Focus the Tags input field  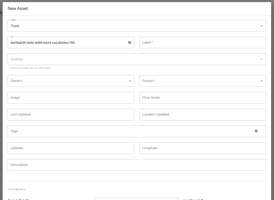pyautogui.click(x=131, y=131)
